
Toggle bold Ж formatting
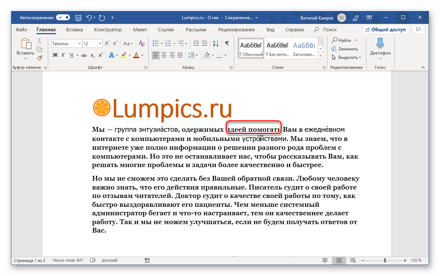55,55
